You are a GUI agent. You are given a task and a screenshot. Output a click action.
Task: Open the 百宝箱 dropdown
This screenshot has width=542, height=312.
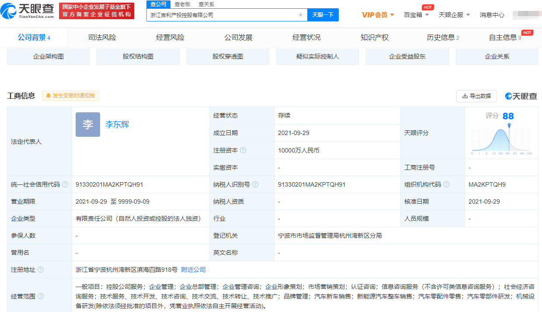(416, 15)
